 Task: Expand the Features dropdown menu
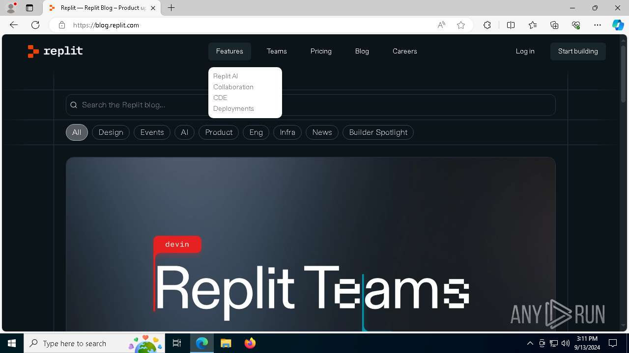229,51
